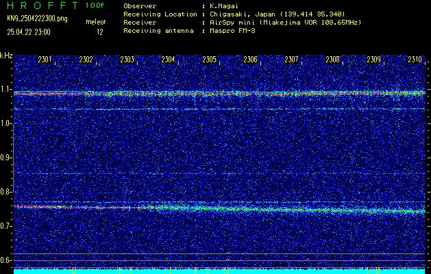Image resolution: width=431 pixels, height=274 pixels.
Task: Click the 2303 time label
Action: 127,59
